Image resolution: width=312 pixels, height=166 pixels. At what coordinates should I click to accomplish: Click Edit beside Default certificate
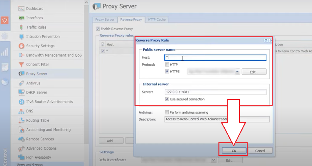point(230,160)
